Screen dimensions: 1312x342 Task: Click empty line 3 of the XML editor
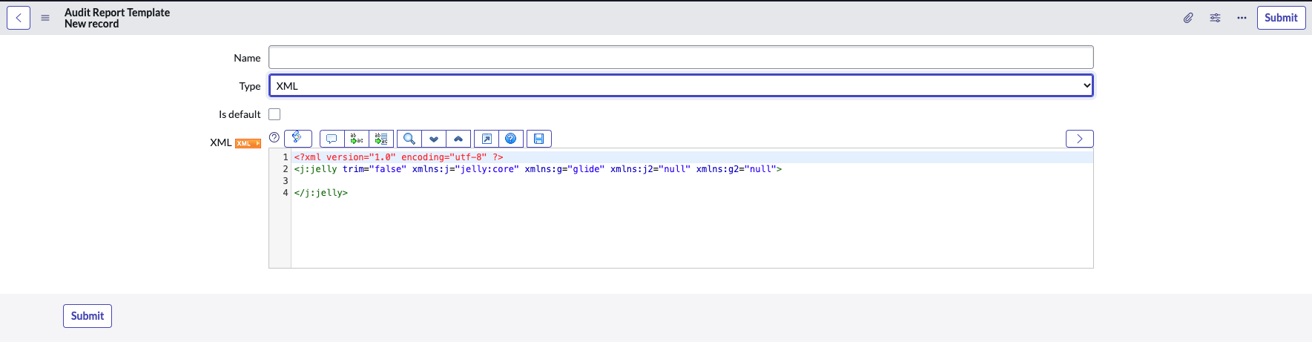tap(692, 181)
